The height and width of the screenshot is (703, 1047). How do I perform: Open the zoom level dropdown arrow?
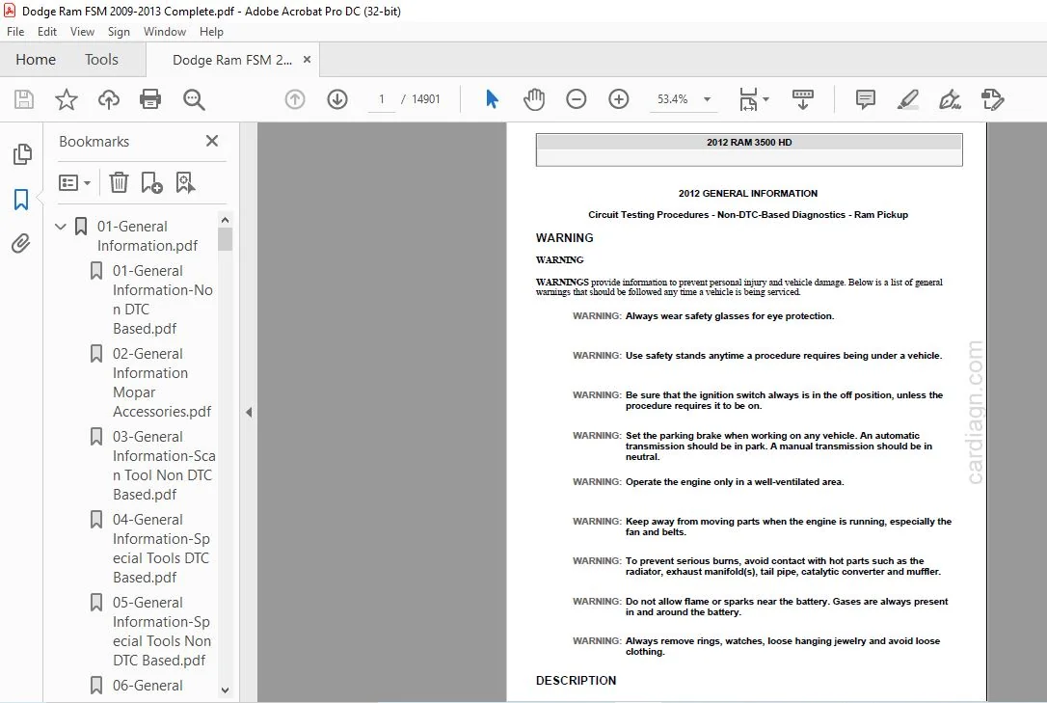pyautogui.click(x=707, y=99)
